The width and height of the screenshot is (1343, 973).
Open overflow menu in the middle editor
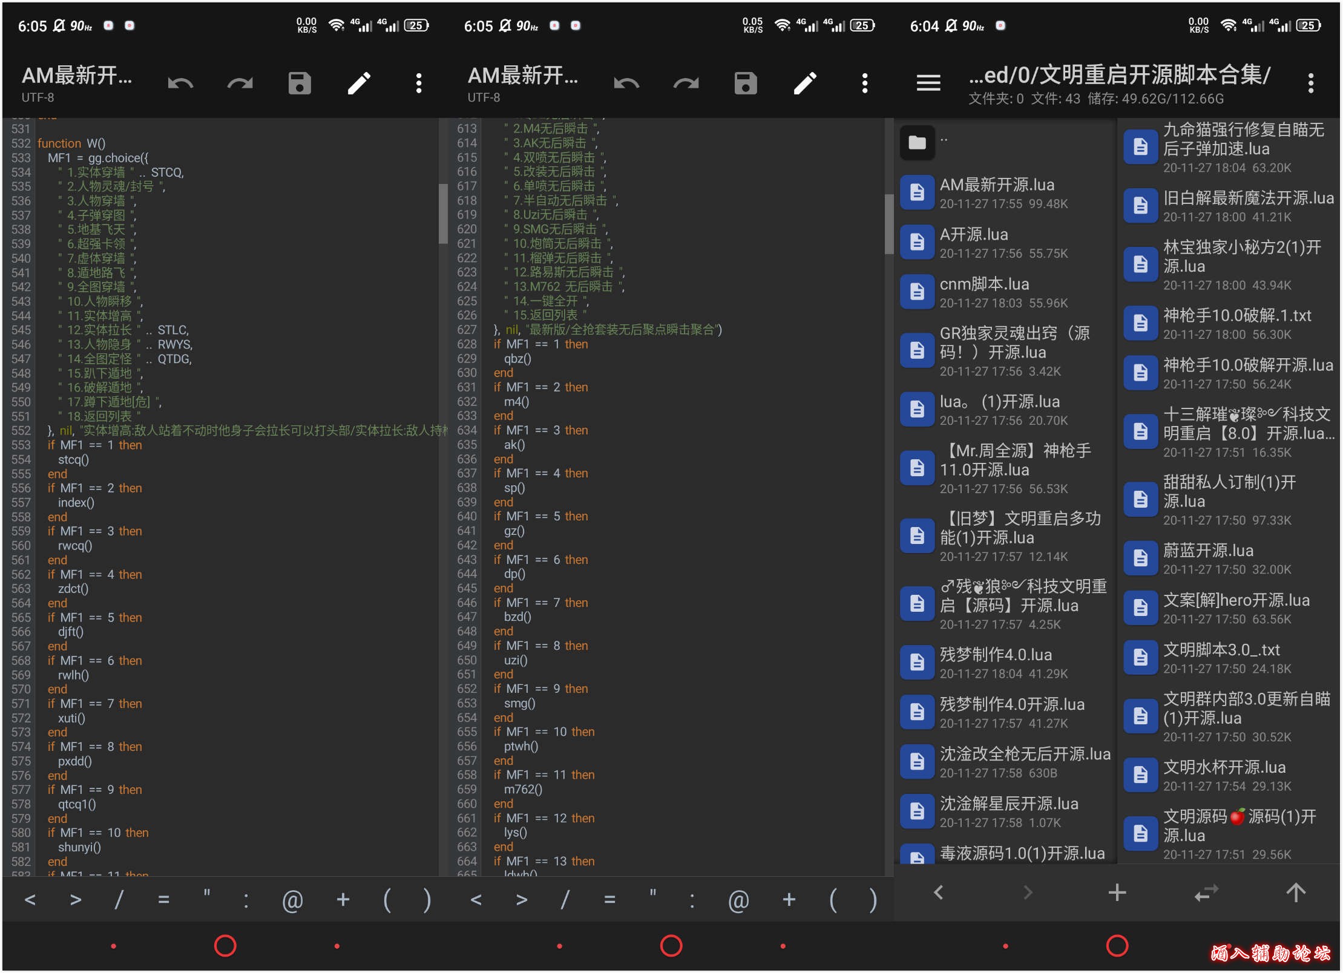(865, 83)
